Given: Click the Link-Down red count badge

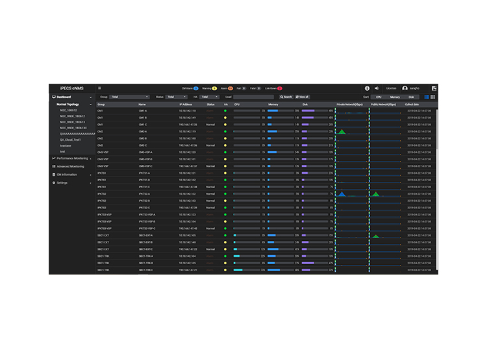Looking at the screenshot, I should pyautogui.click(x=279, y=88).
